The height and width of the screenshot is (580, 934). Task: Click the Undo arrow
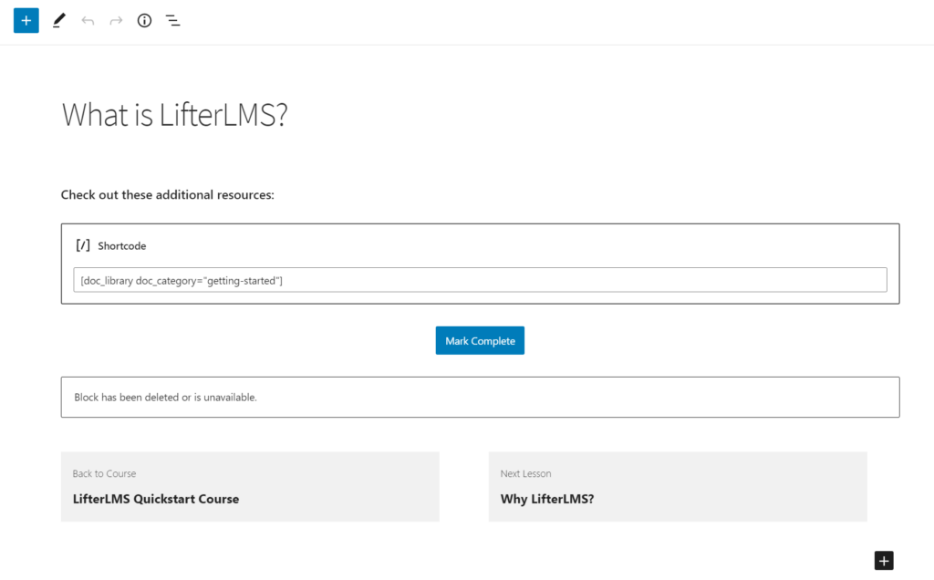88,21
